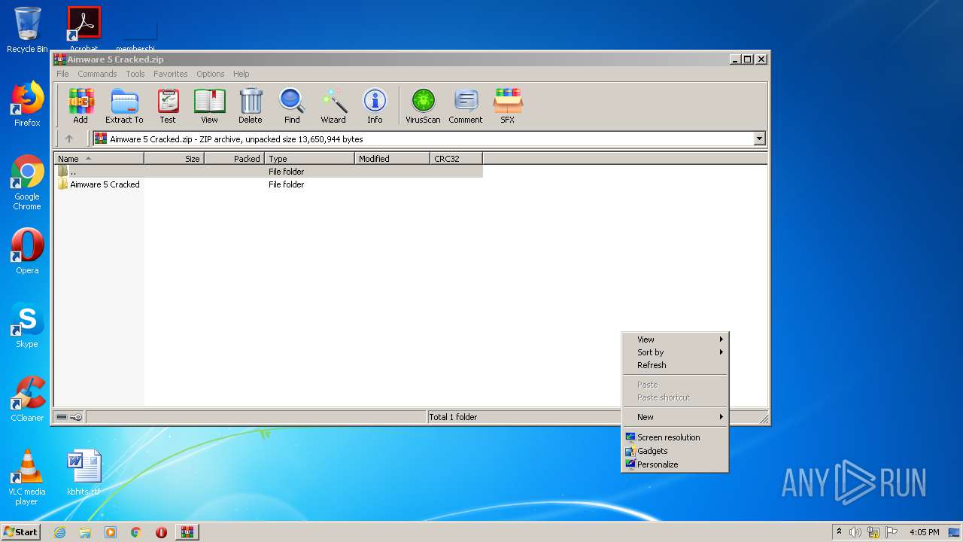Open the volume speaker tray icon
The image size is (963, 542).
tap(855, 532)
